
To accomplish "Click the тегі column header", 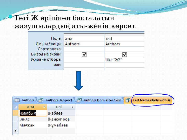I will point(61,107).
